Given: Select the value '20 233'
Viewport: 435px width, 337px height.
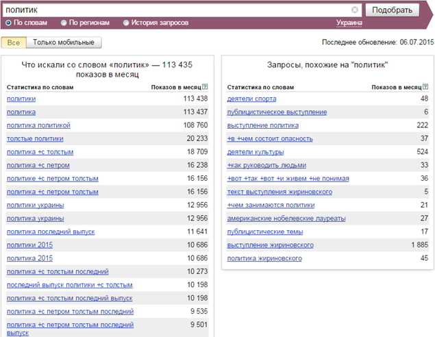Looking at the screenshot, I should point(197,138).
